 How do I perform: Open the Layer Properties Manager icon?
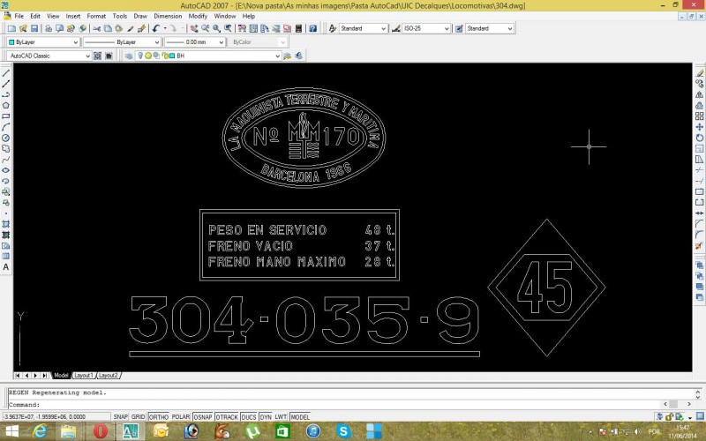(128, 56)
